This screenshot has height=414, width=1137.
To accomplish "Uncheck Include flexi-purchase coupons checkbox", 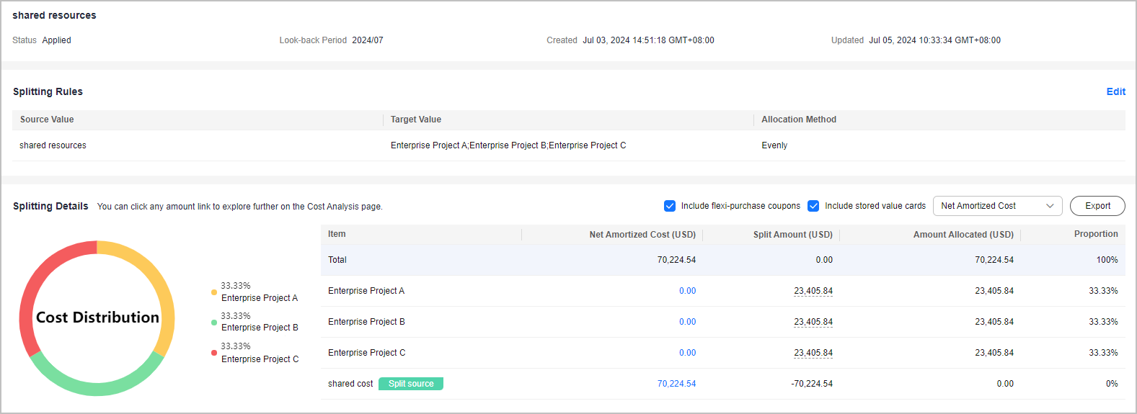I will [670, 206].
